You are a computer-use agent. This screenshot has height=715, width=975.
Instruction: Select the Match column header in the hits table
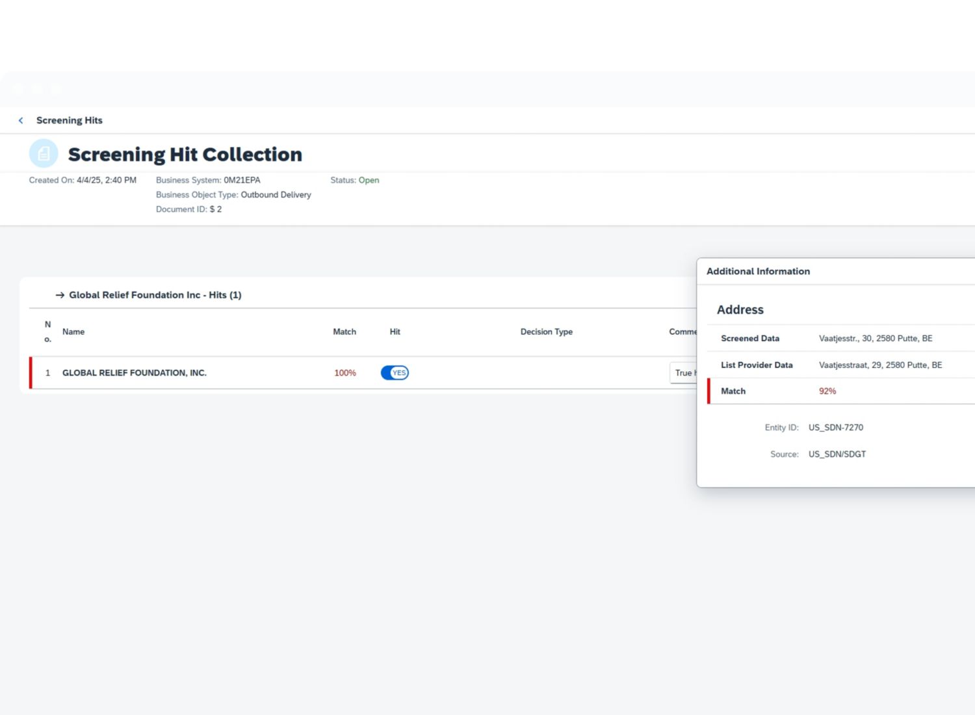[x=344, y=331]
